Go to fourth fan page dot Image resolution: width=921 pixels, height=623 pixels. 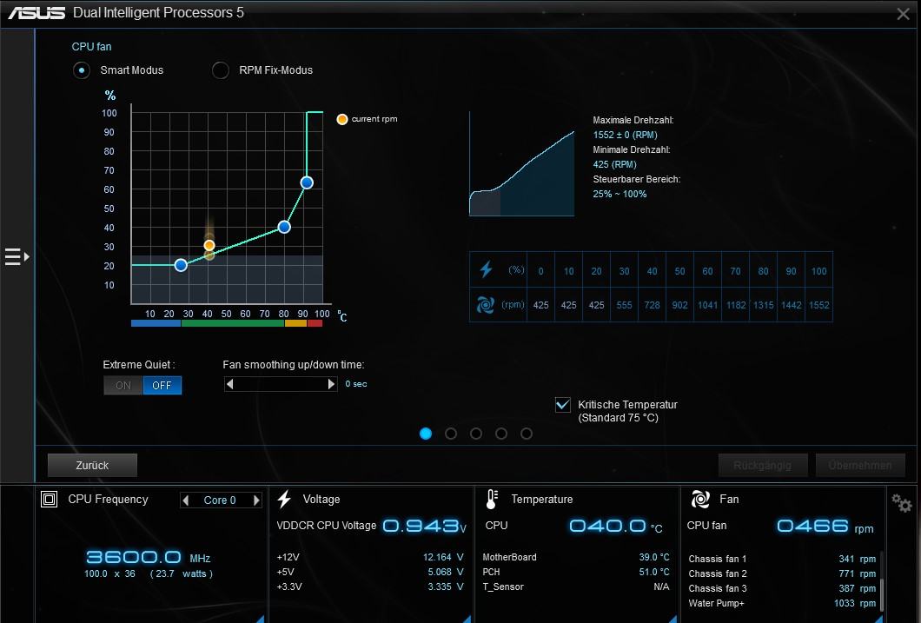[501, 434]
